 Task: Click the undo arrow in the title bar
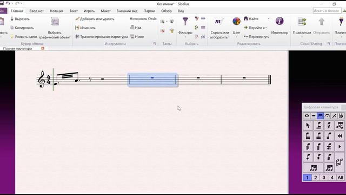pyautogui.click(x=8, y=3)
